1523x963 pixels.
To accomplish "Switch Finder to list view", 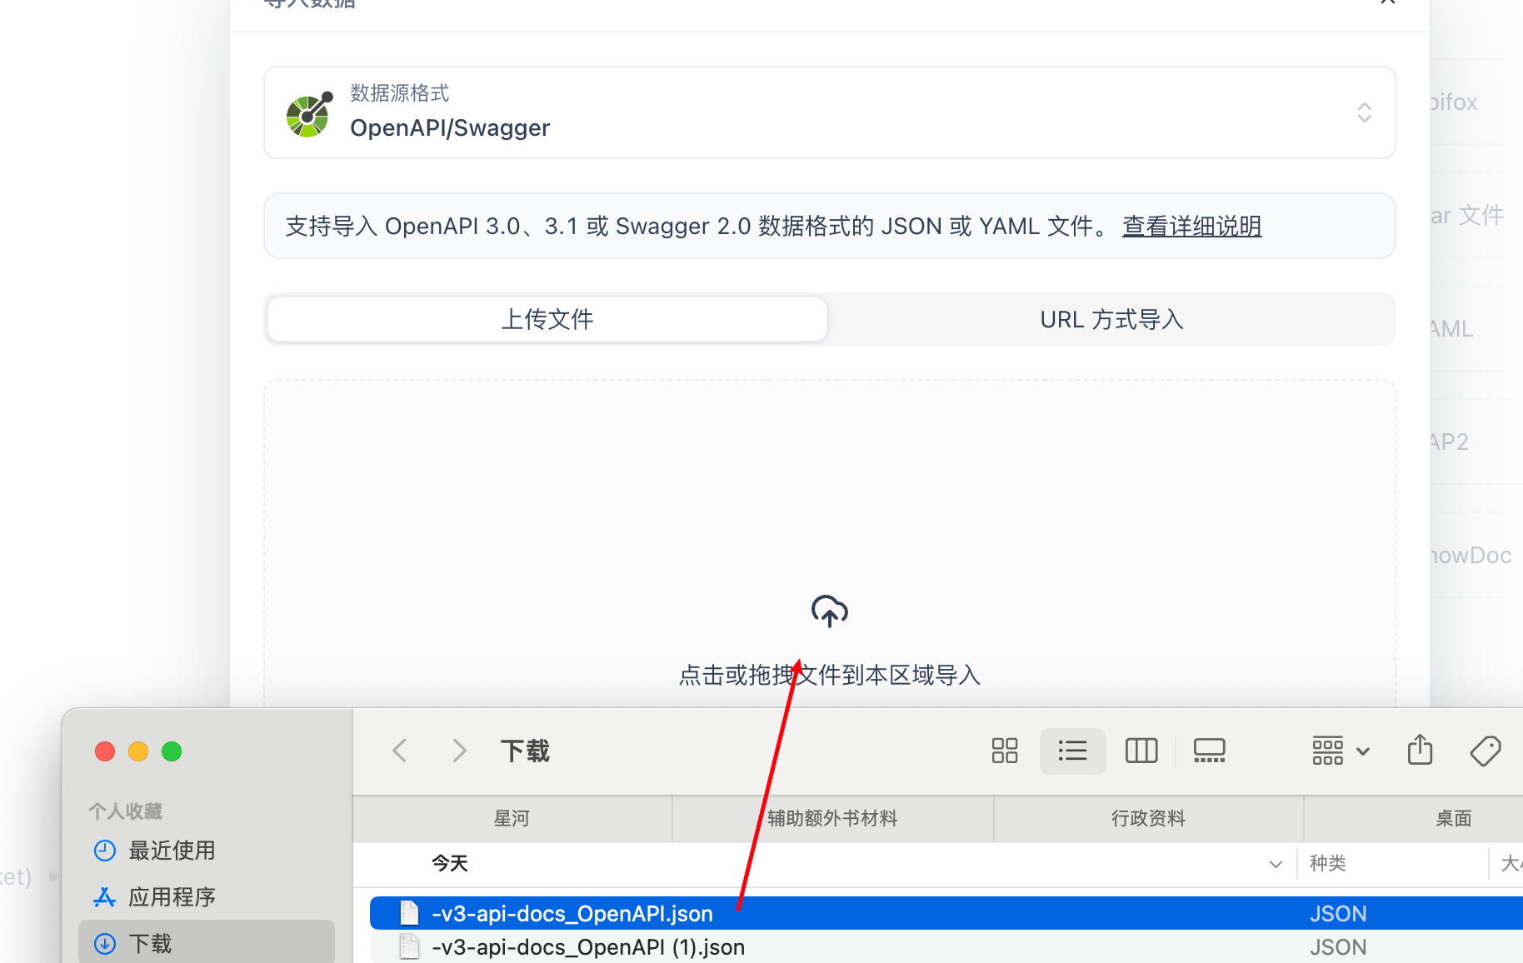I will [x=1072, y=751].
